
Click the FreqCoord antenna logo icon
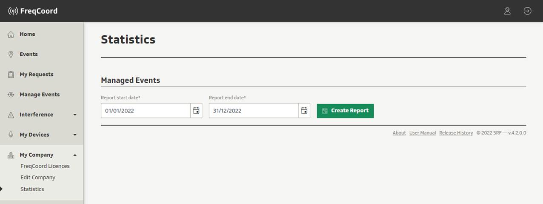coord(13,11)
